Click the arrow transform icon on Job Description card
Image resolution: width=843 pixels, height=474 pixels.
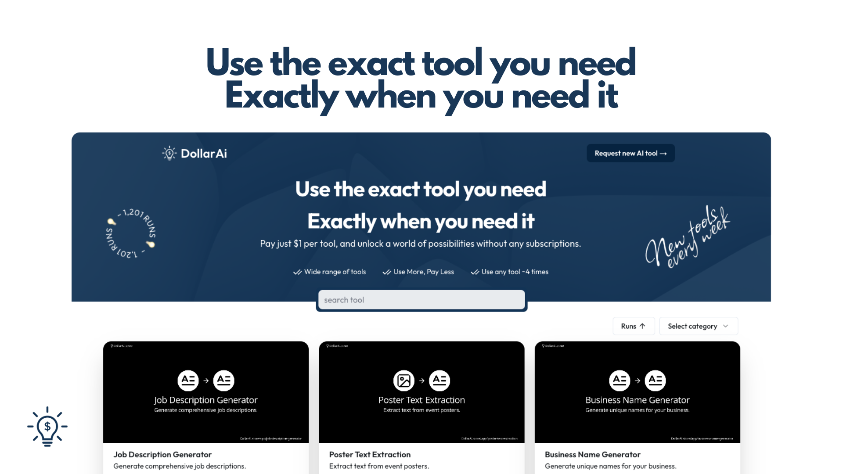click(206, 380)
